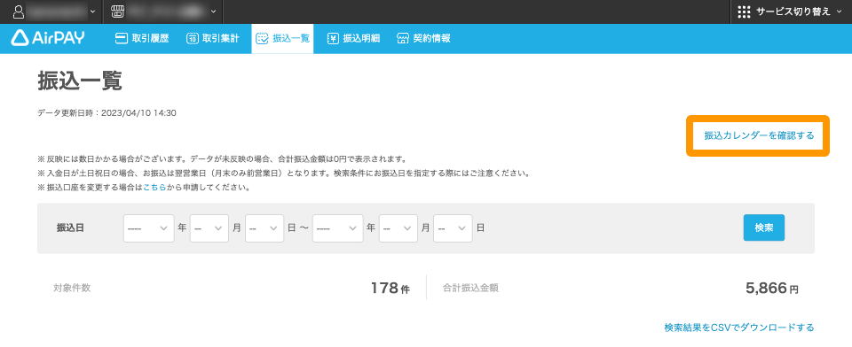The image size is (852, 347).
Task: Expand the user account dropdown arrow
Action: pyautogui.click(x=92, y=12)
